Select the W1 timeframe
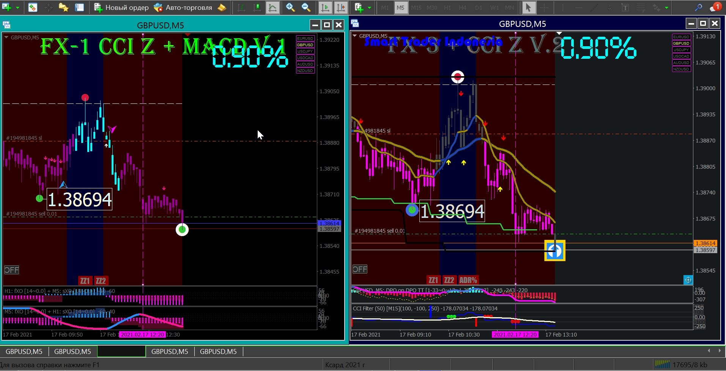Screen dimensions: 726x371 tap(494, 8)
